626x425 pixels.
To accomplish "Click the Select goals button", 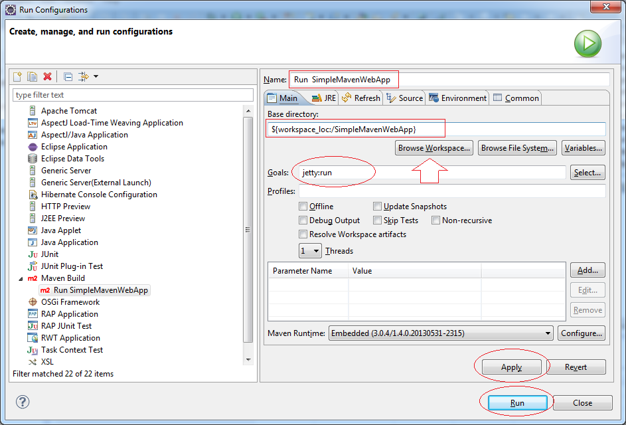I will tap(587, 173).
